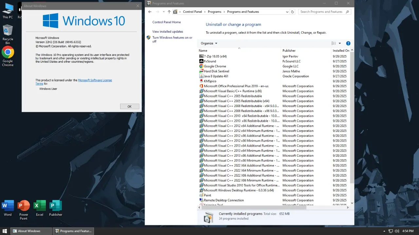
Task: Sort the list by Installed On column
Action: pos(341,51)
